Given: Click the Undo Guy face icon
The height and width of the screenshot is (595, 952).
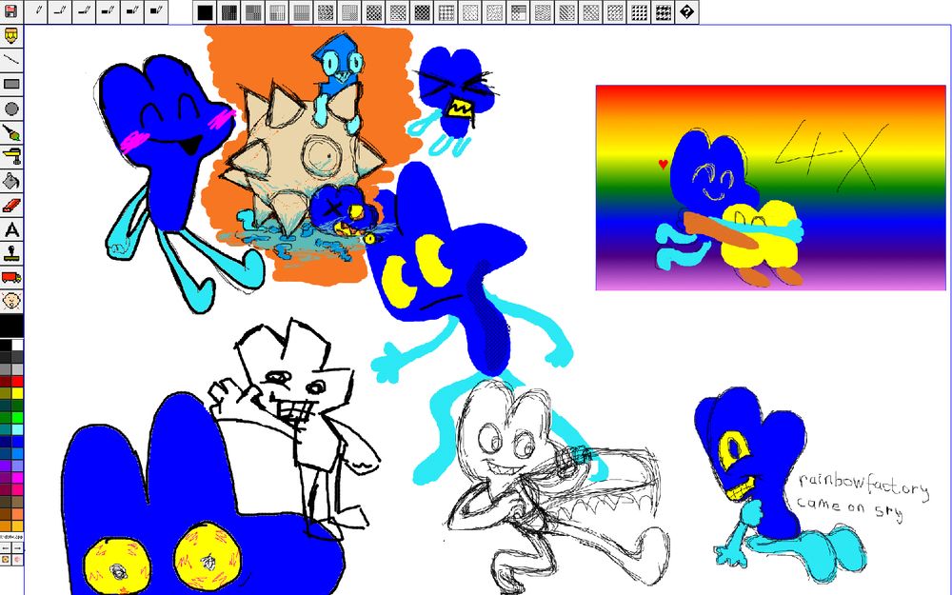Looking at the screenshot, I should click(x=11, y=301).
